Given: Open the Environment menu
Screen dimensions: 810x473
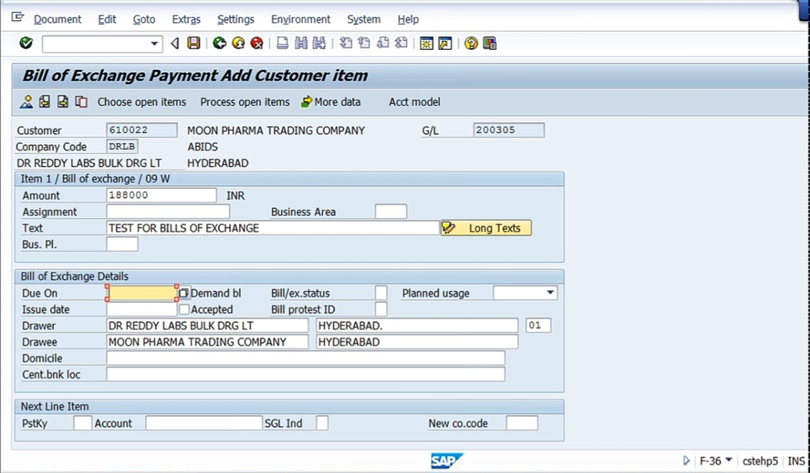Looking at the screenshot, I should click(x=301, y=19).
